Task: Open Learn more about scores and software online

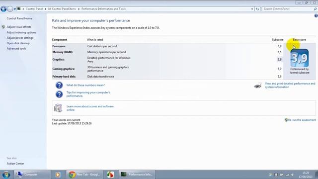Action: pos(90,108)
